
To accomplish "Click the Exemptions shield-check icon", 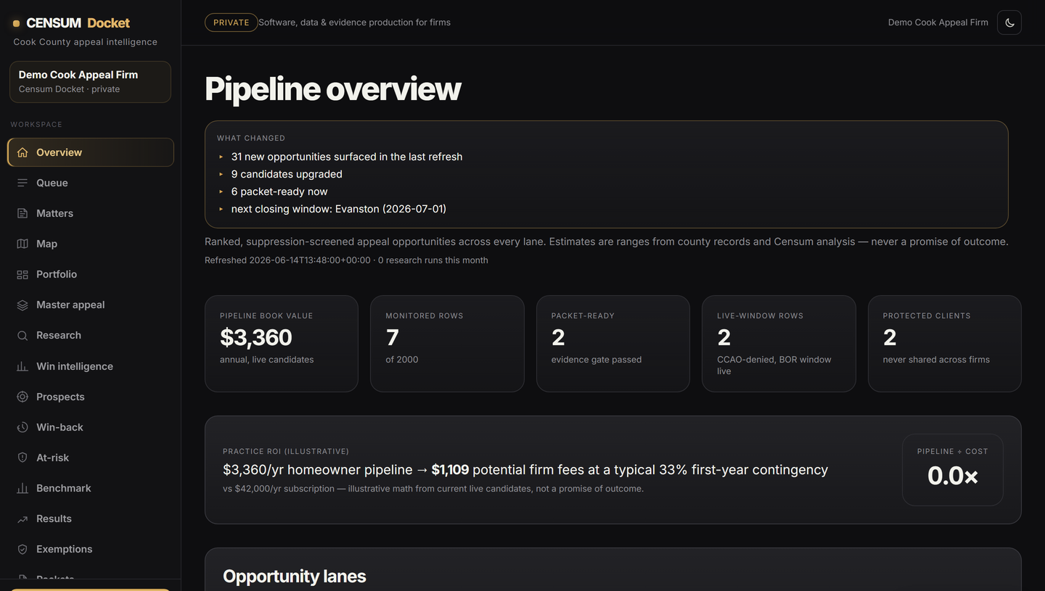I will pos(22,549).
